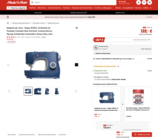Viewport: 158px width, 138px height.
Task: Open Todas las categorías menu
Action: (x=17, y=8)
